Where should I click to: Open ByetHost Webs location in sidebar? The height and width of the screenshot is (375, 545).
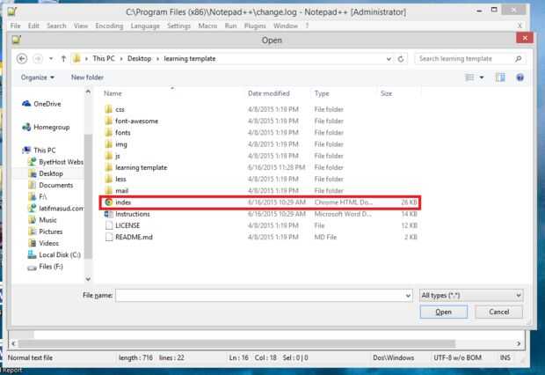(55, 162)
